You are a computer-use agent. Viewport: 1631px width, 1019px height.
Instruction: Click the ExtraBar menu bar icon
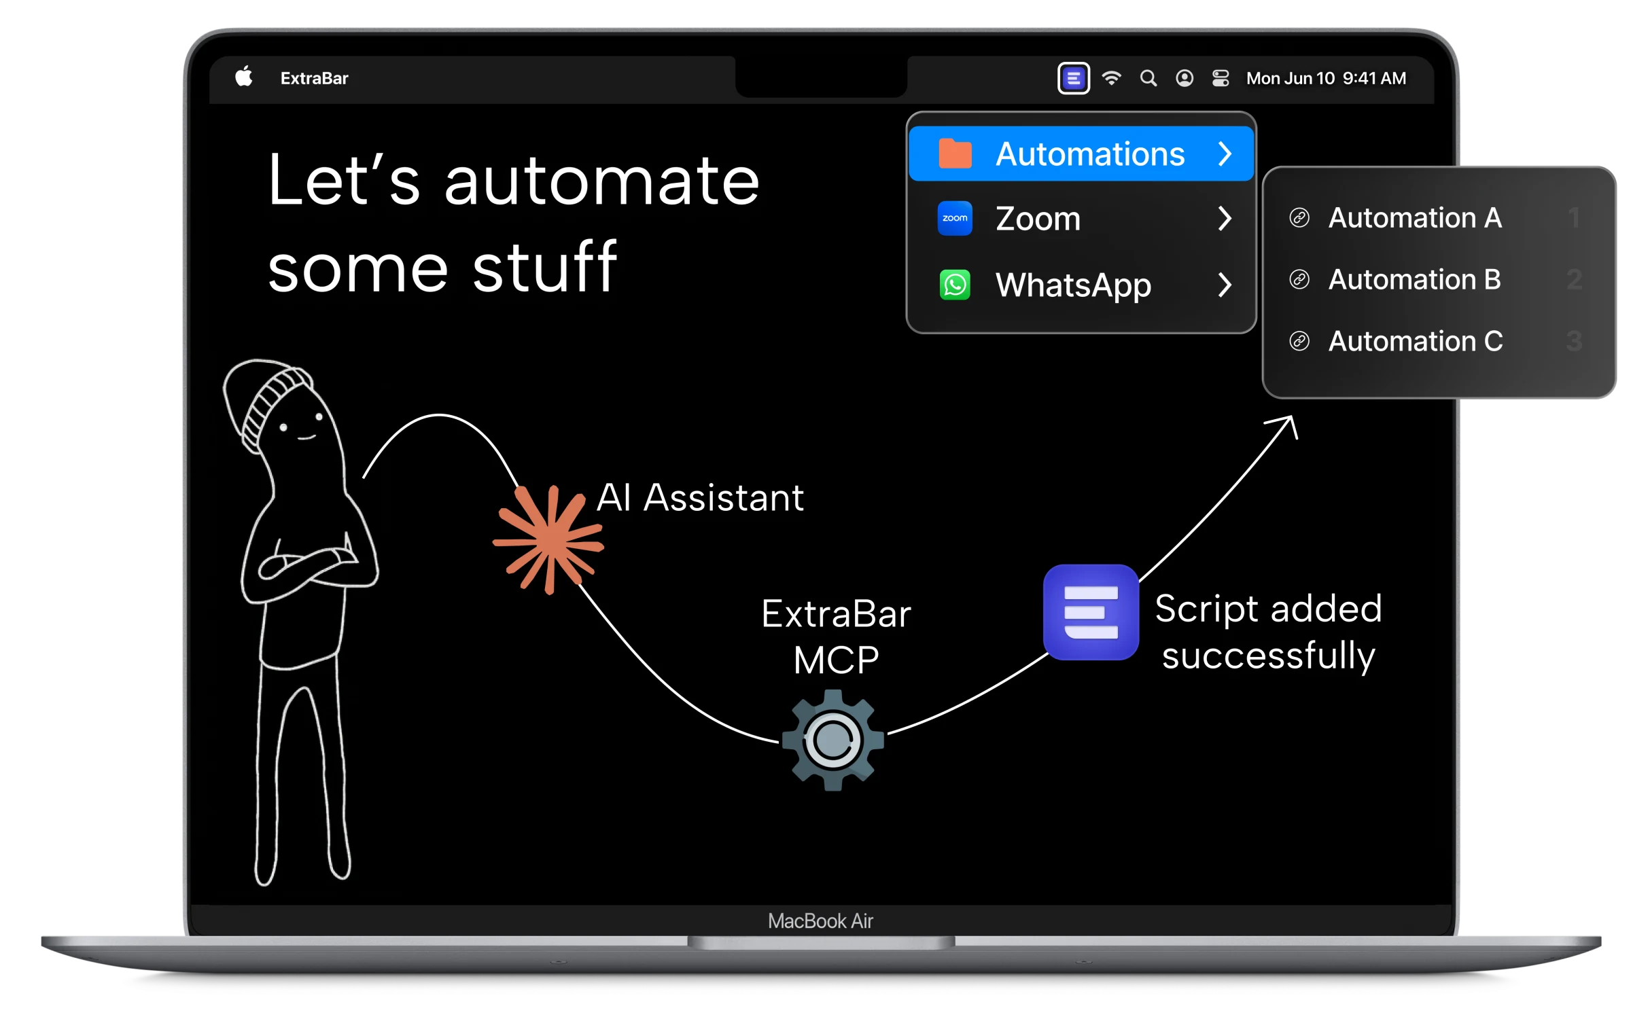pyautogui.click(x=1073, y=78)
